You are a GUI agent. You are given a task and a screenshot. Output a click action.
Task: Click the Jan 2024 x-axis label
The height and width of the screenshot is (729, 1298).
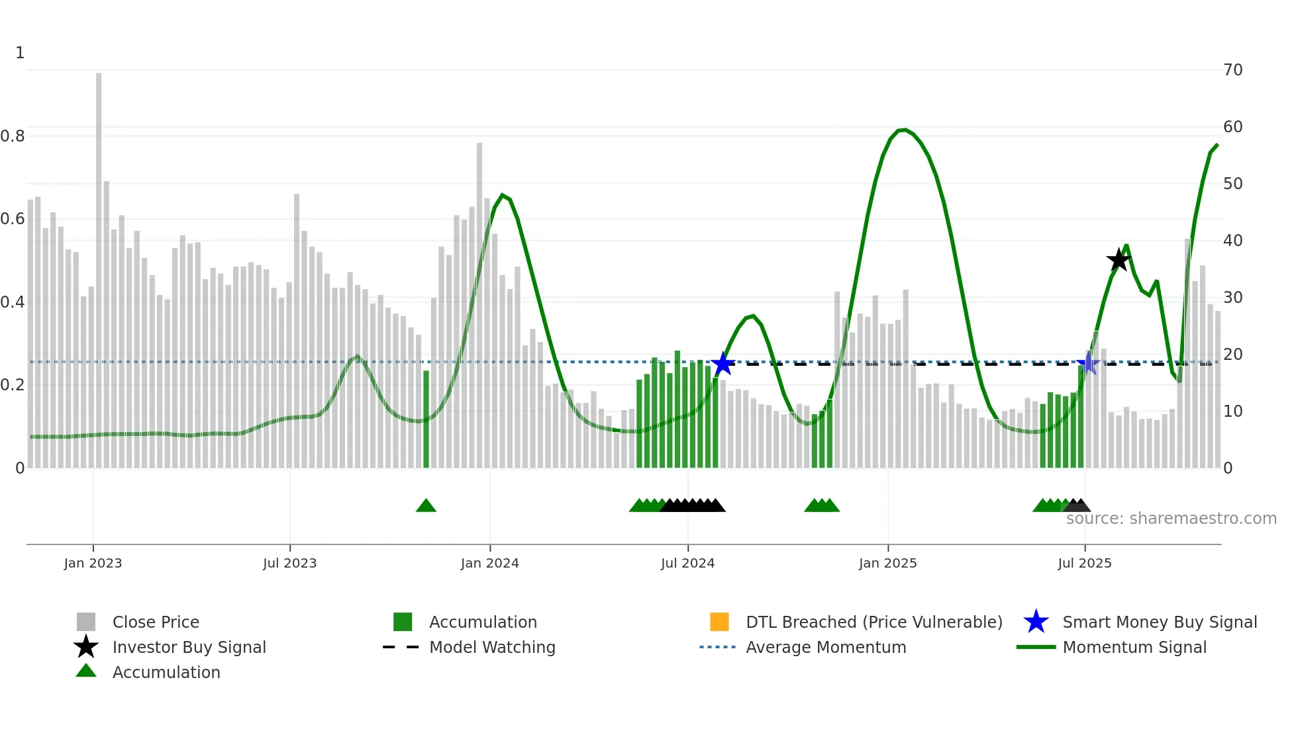[489, 563]
